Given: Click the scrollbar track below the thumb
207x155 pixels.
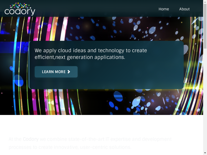Looking at the screenshot, I should click(205, 100).
